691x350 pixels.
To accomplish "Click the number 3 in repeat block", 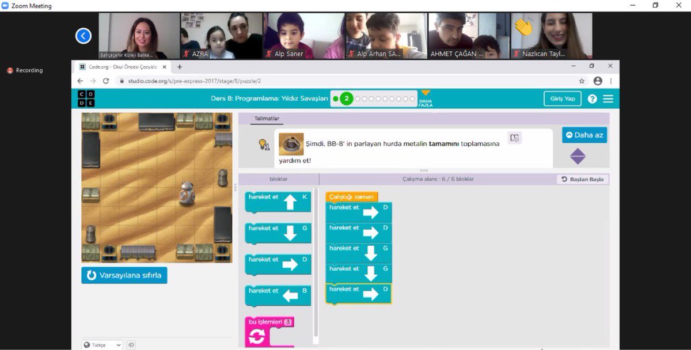I will (x=288, y=322).
